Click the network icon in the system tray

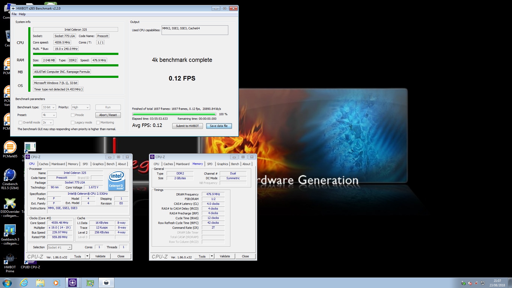coord(483,283)
